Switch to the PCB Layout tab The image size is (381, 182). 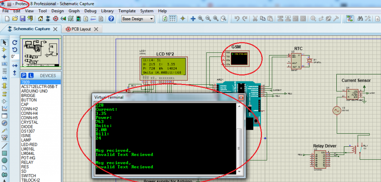coord(81,29)
